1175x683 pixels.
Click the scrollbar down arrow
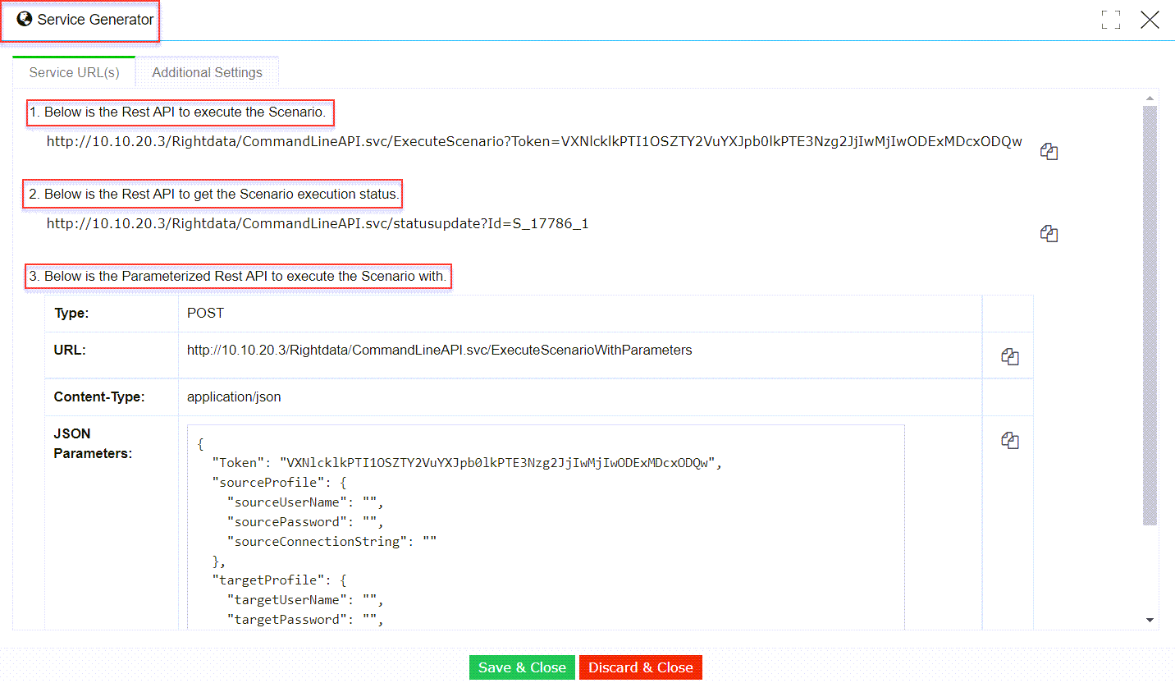click(x=1150, y=620)
